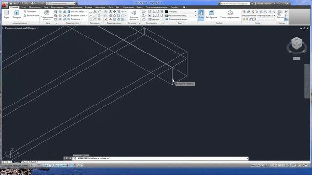Image resolution: width=312 pixels, height=175 pixels.
Task: Open the layer state configuration dropdown
Action: (259, 15)
